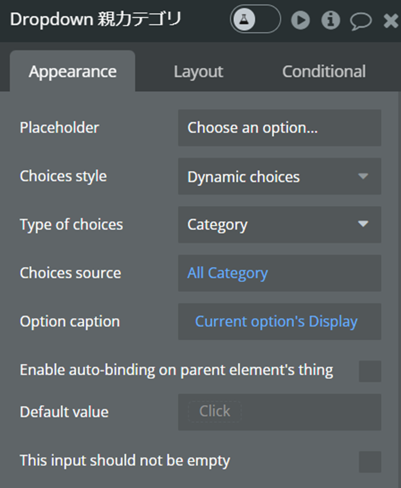Close the Dropdown property editor panel
Screen dimensions: 401x488
coord(391,21)
